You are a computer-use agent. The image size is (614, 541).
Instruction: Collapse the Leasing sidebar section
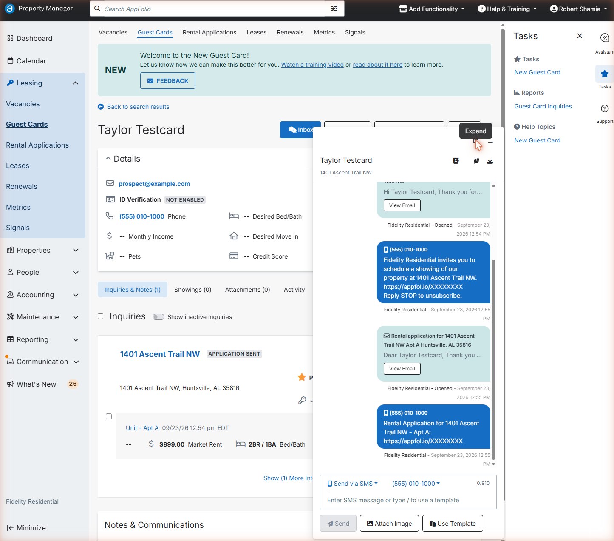click(76, 83)
